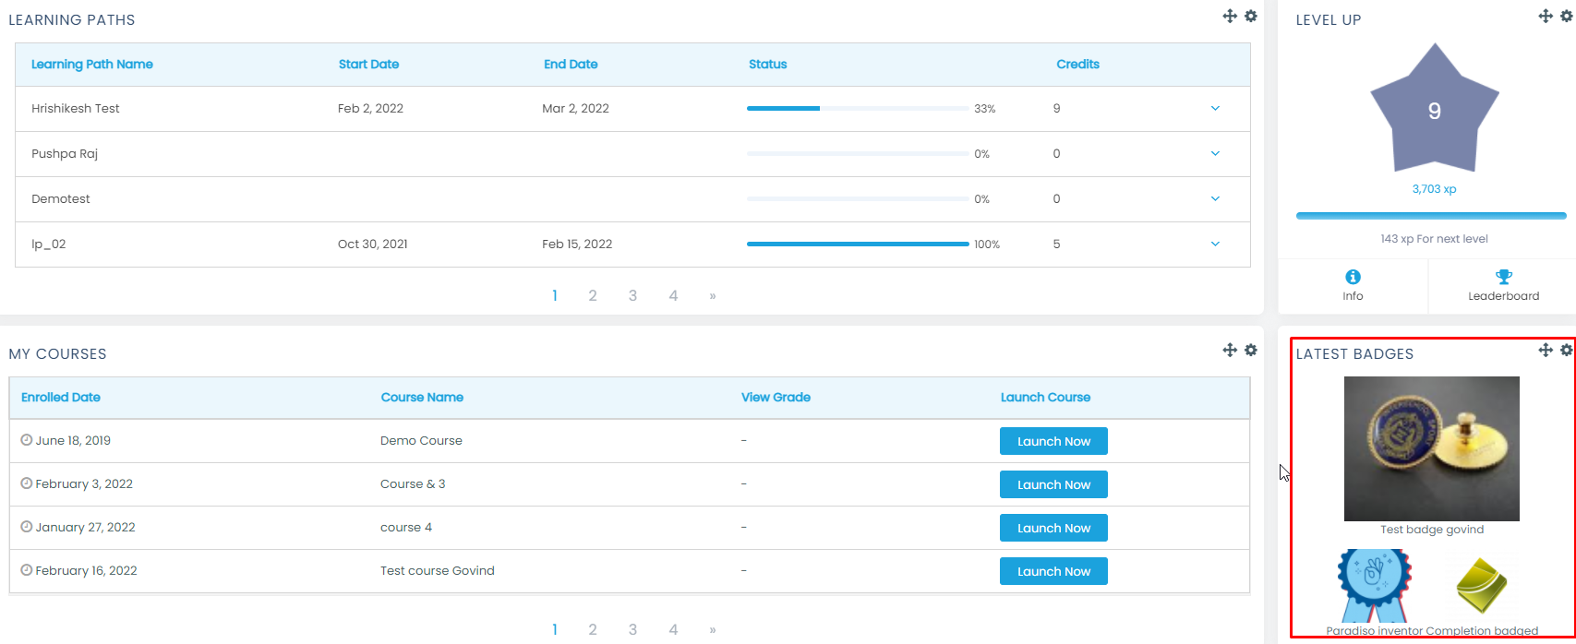Click the Level Up settings gear icon
Image resolution: width=1576 pixels, height=644 pixels.
click(x=1567, y=16)
